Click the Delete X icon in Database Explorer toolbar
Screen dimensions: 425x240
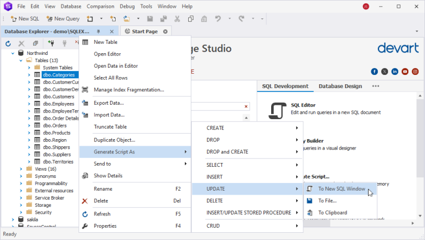point(22,43)
